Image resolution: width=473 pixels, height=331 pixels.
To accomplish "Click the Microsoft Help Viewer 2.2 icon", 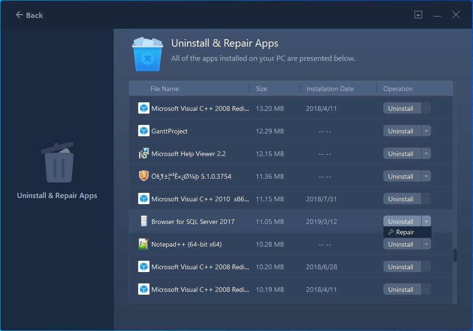I will 143,153.
